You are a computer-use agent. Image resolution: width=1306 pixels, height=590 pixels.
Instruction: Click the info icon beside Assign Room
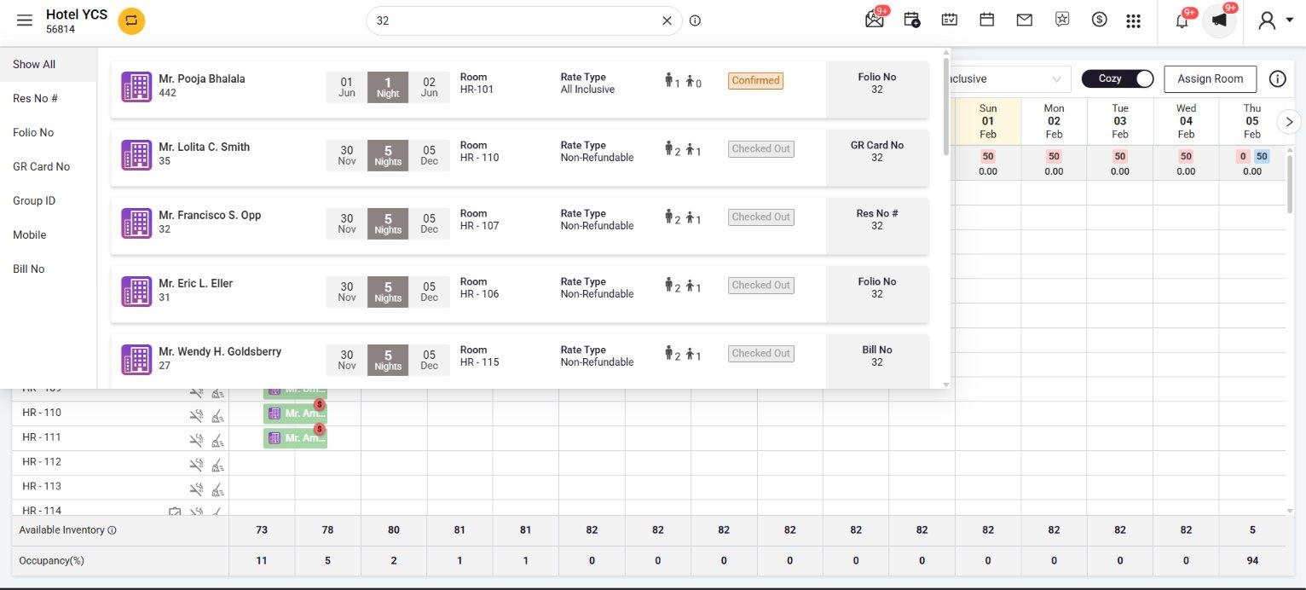click(1277, 78)
